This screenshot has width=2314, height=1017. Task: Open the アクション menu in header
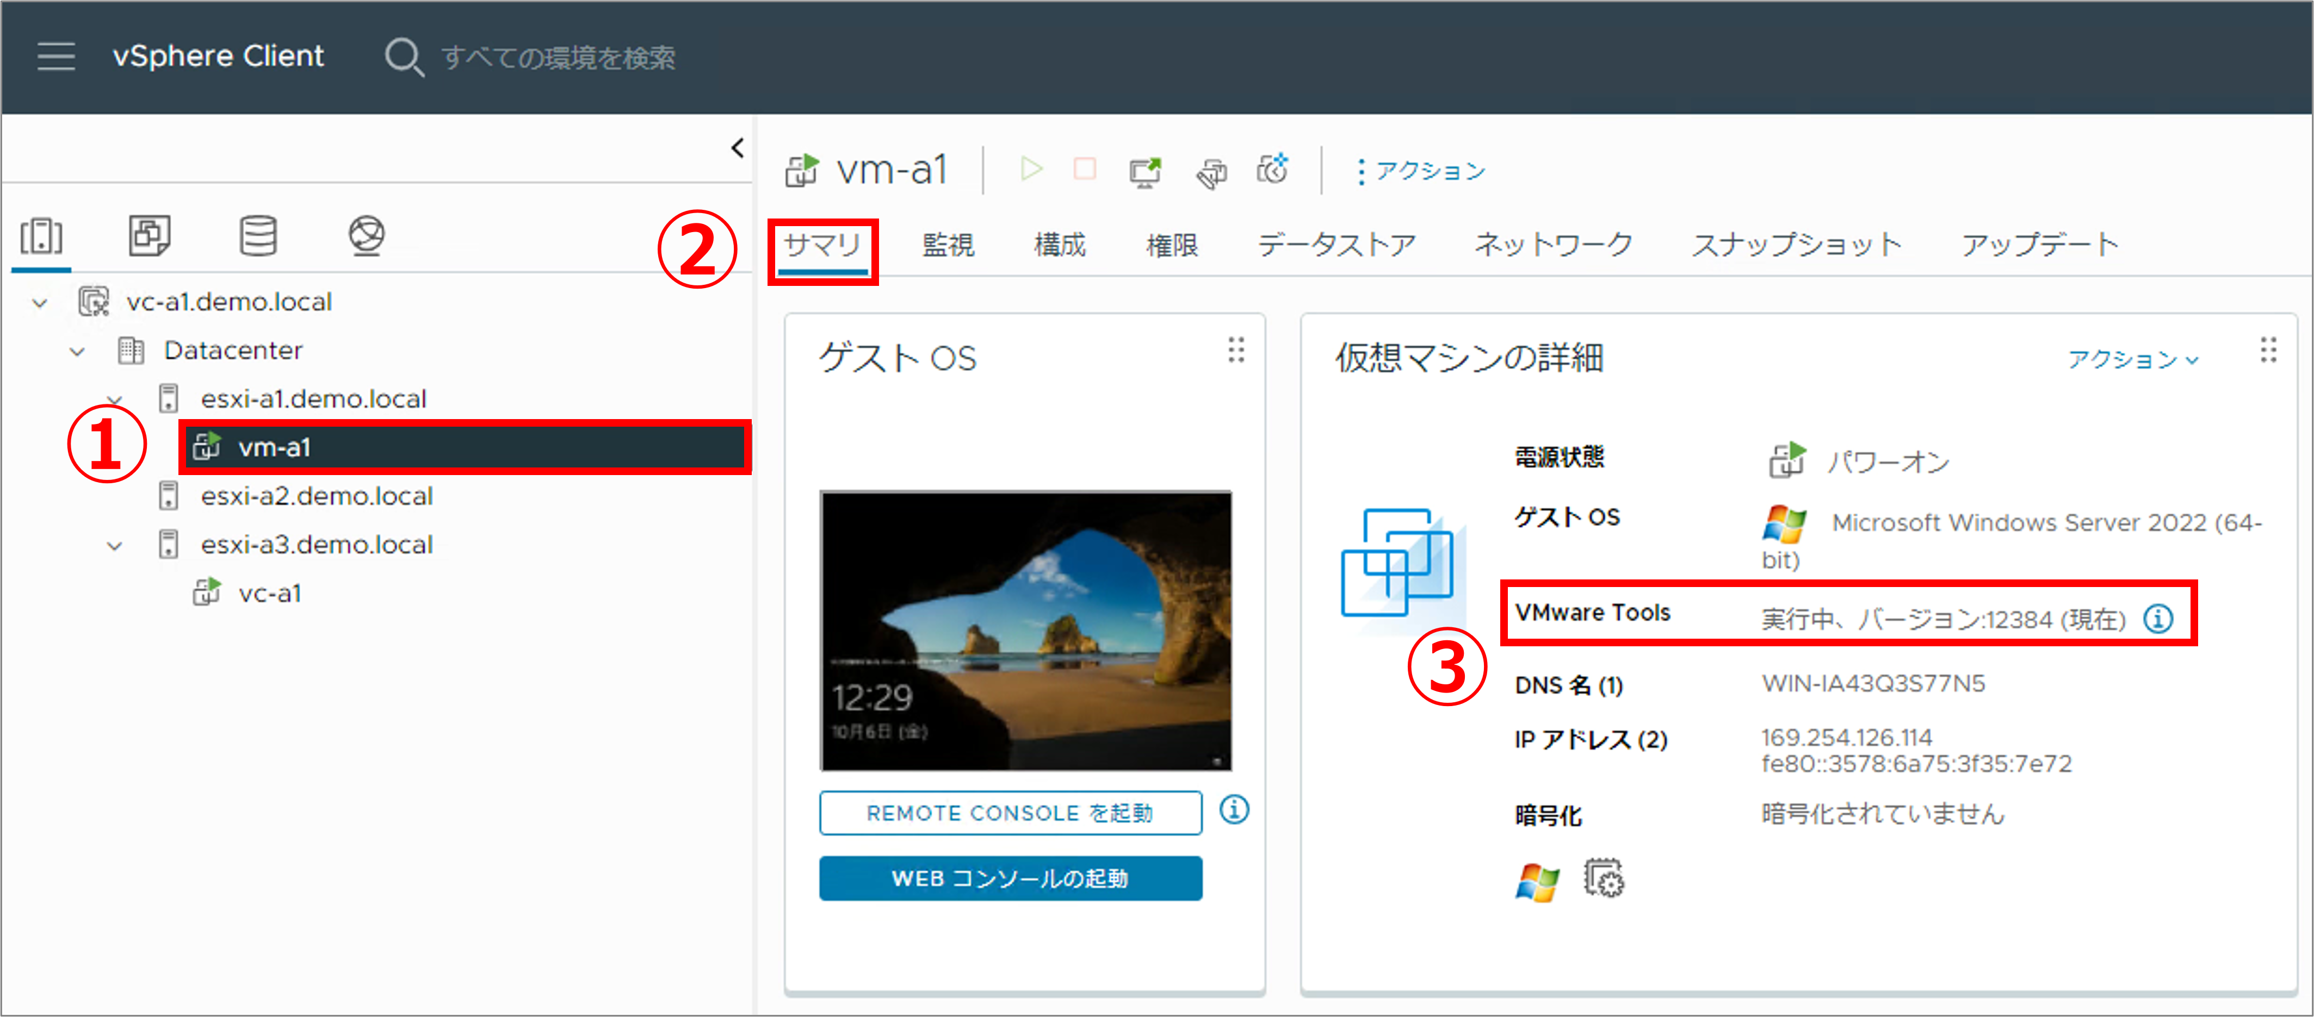click(x=1421, y=171)
